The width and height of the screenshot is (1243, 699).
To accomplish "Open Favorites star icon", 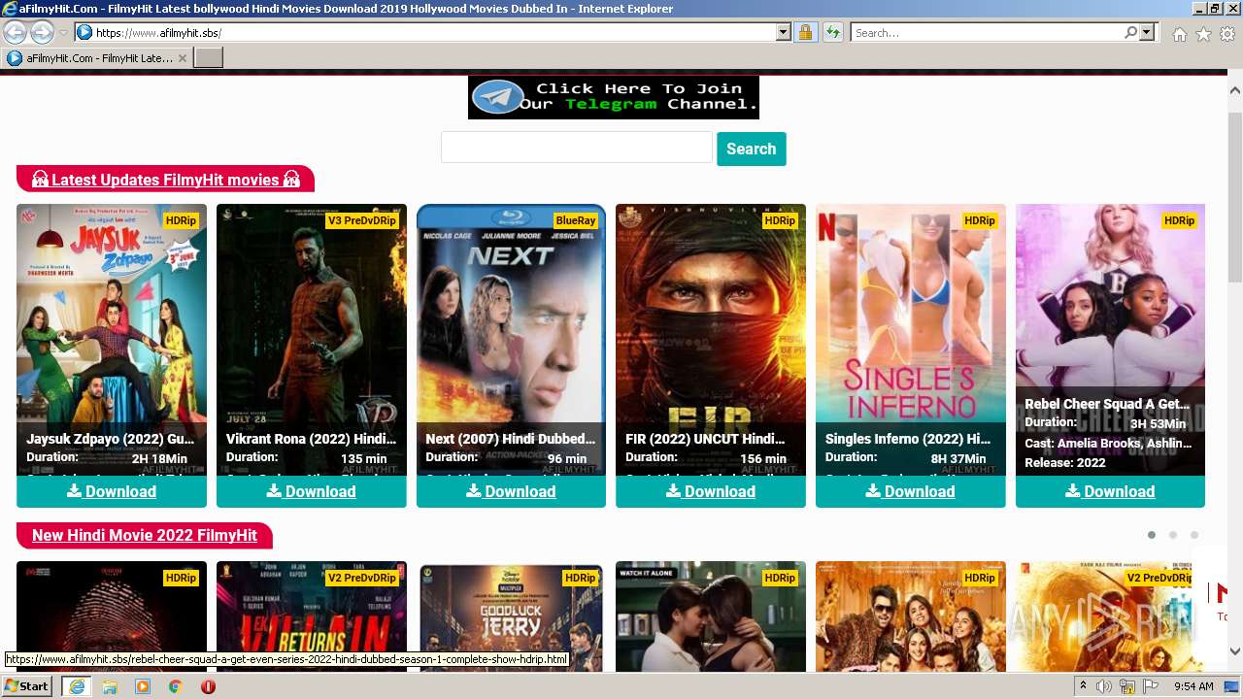I will pos(1203,34).
